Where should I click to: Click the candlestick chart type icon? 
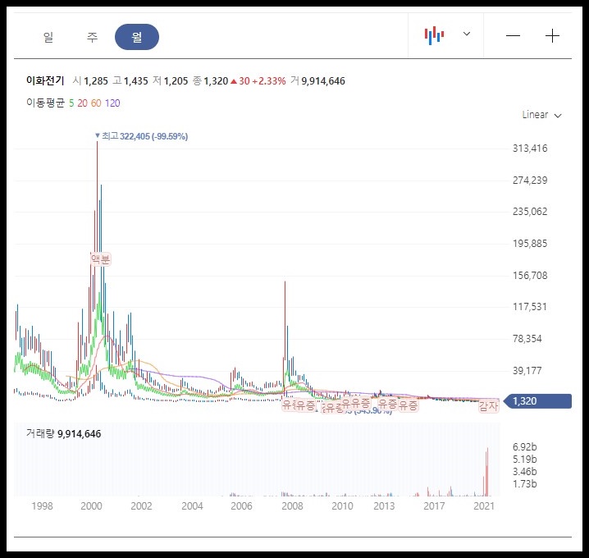[x=434, y=35]
